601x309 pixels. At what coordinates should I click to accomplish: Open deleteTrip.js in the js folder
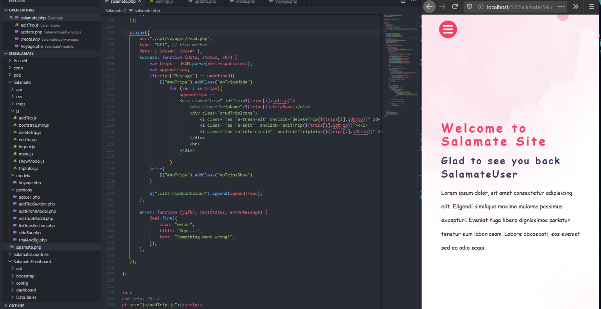click(30, 132)
